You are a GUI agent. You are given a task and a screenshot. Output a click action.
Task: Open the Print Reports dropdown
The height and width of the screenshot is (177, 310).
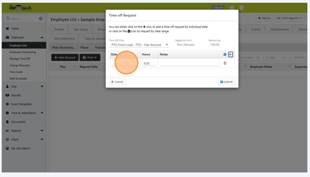pos(290,18)
